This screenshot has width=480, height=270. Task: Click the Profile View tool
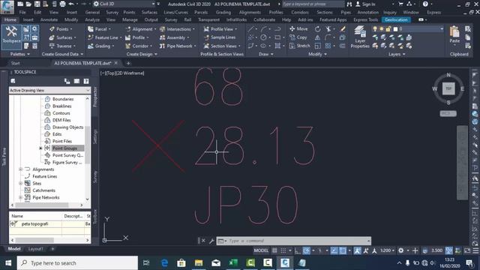(220, 29)
